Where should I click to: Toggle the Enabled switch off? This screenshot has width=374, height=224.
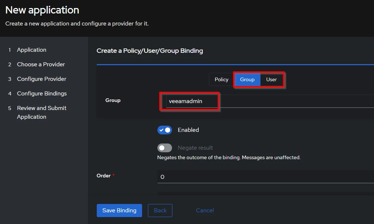(x=165, y=130)
